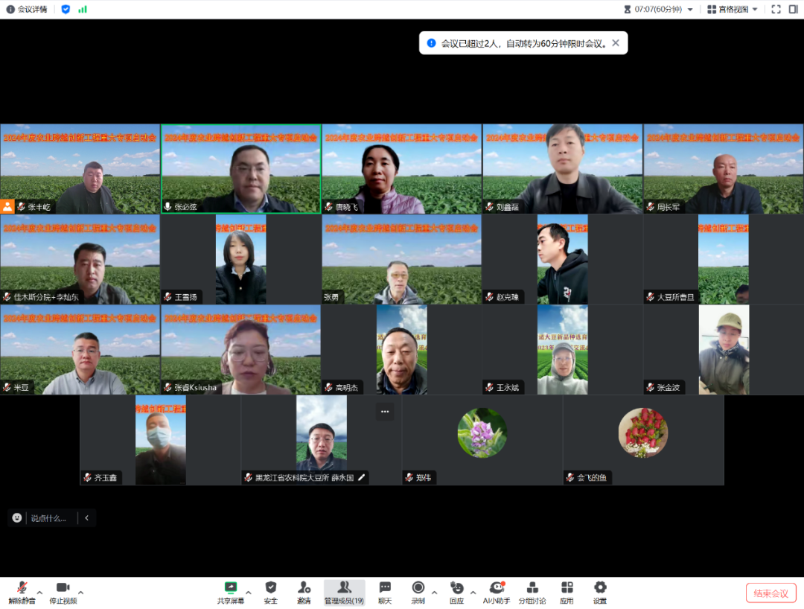
Task: Click the red 结束会议 button
Action: 770,593
